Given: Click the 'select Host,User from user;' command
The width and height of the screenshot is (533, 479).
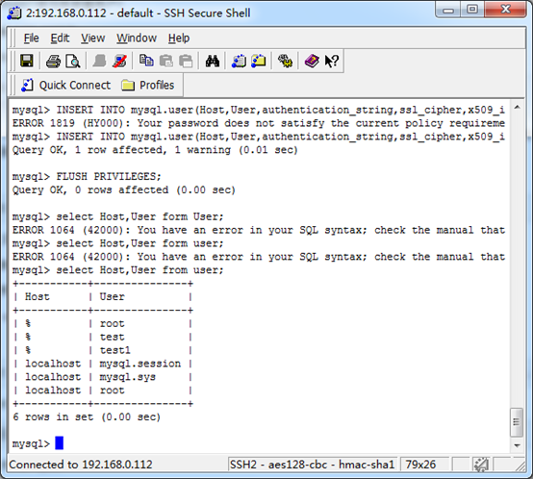Looking at the screenshot, I should (x=140, y=270).
